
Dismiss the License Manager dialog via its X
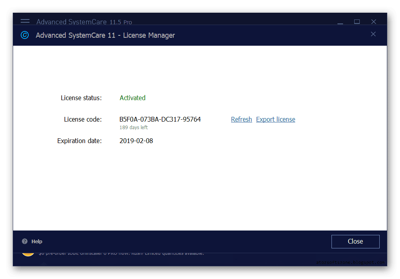(x=373, y=34)
